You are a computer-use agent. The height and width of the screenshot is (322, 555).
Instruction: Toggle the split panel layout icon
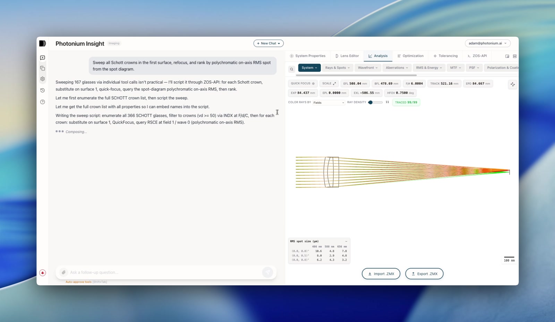(515, 56)
